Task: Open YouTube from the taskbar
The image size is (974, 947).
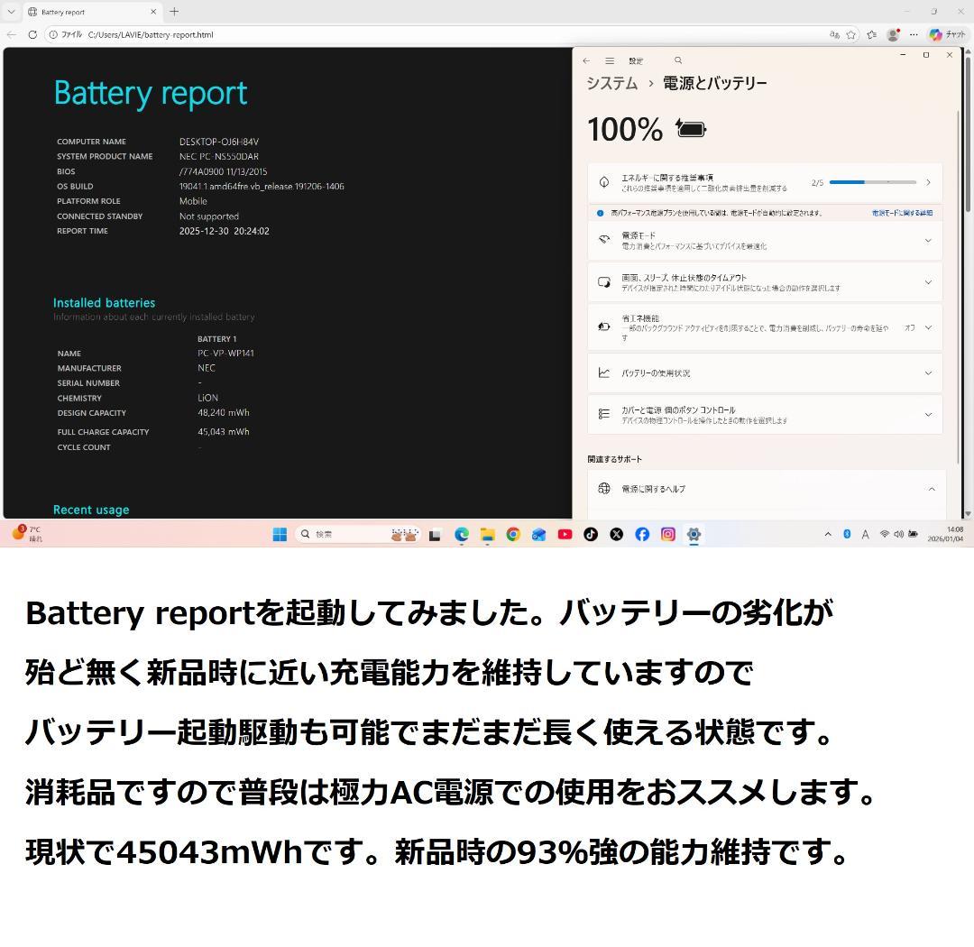Action: [565, 534]
